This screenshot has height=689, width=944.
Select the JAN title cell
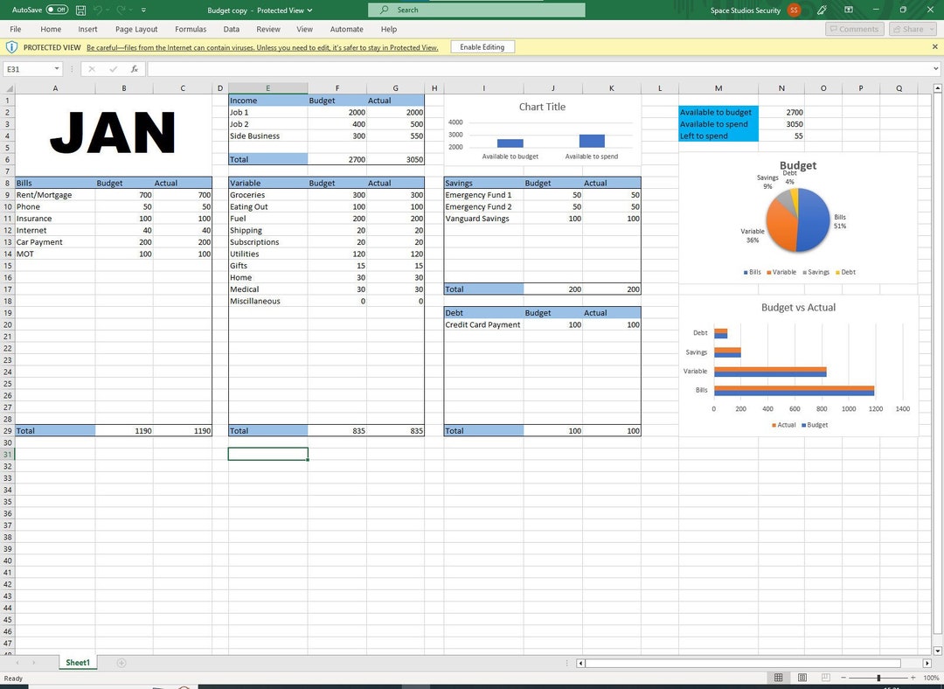click(113, 136)
